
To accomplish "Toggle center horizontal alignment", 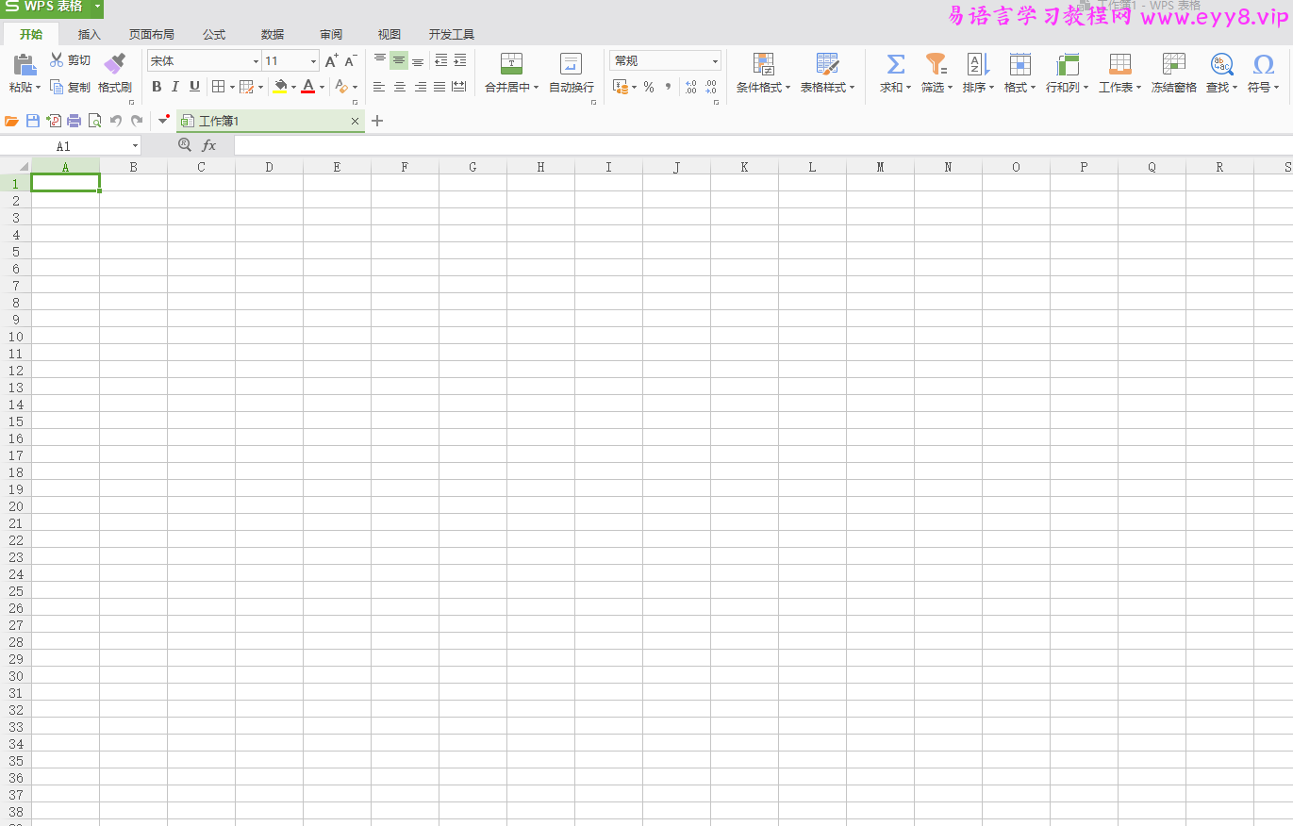I will tap(400, 87).
